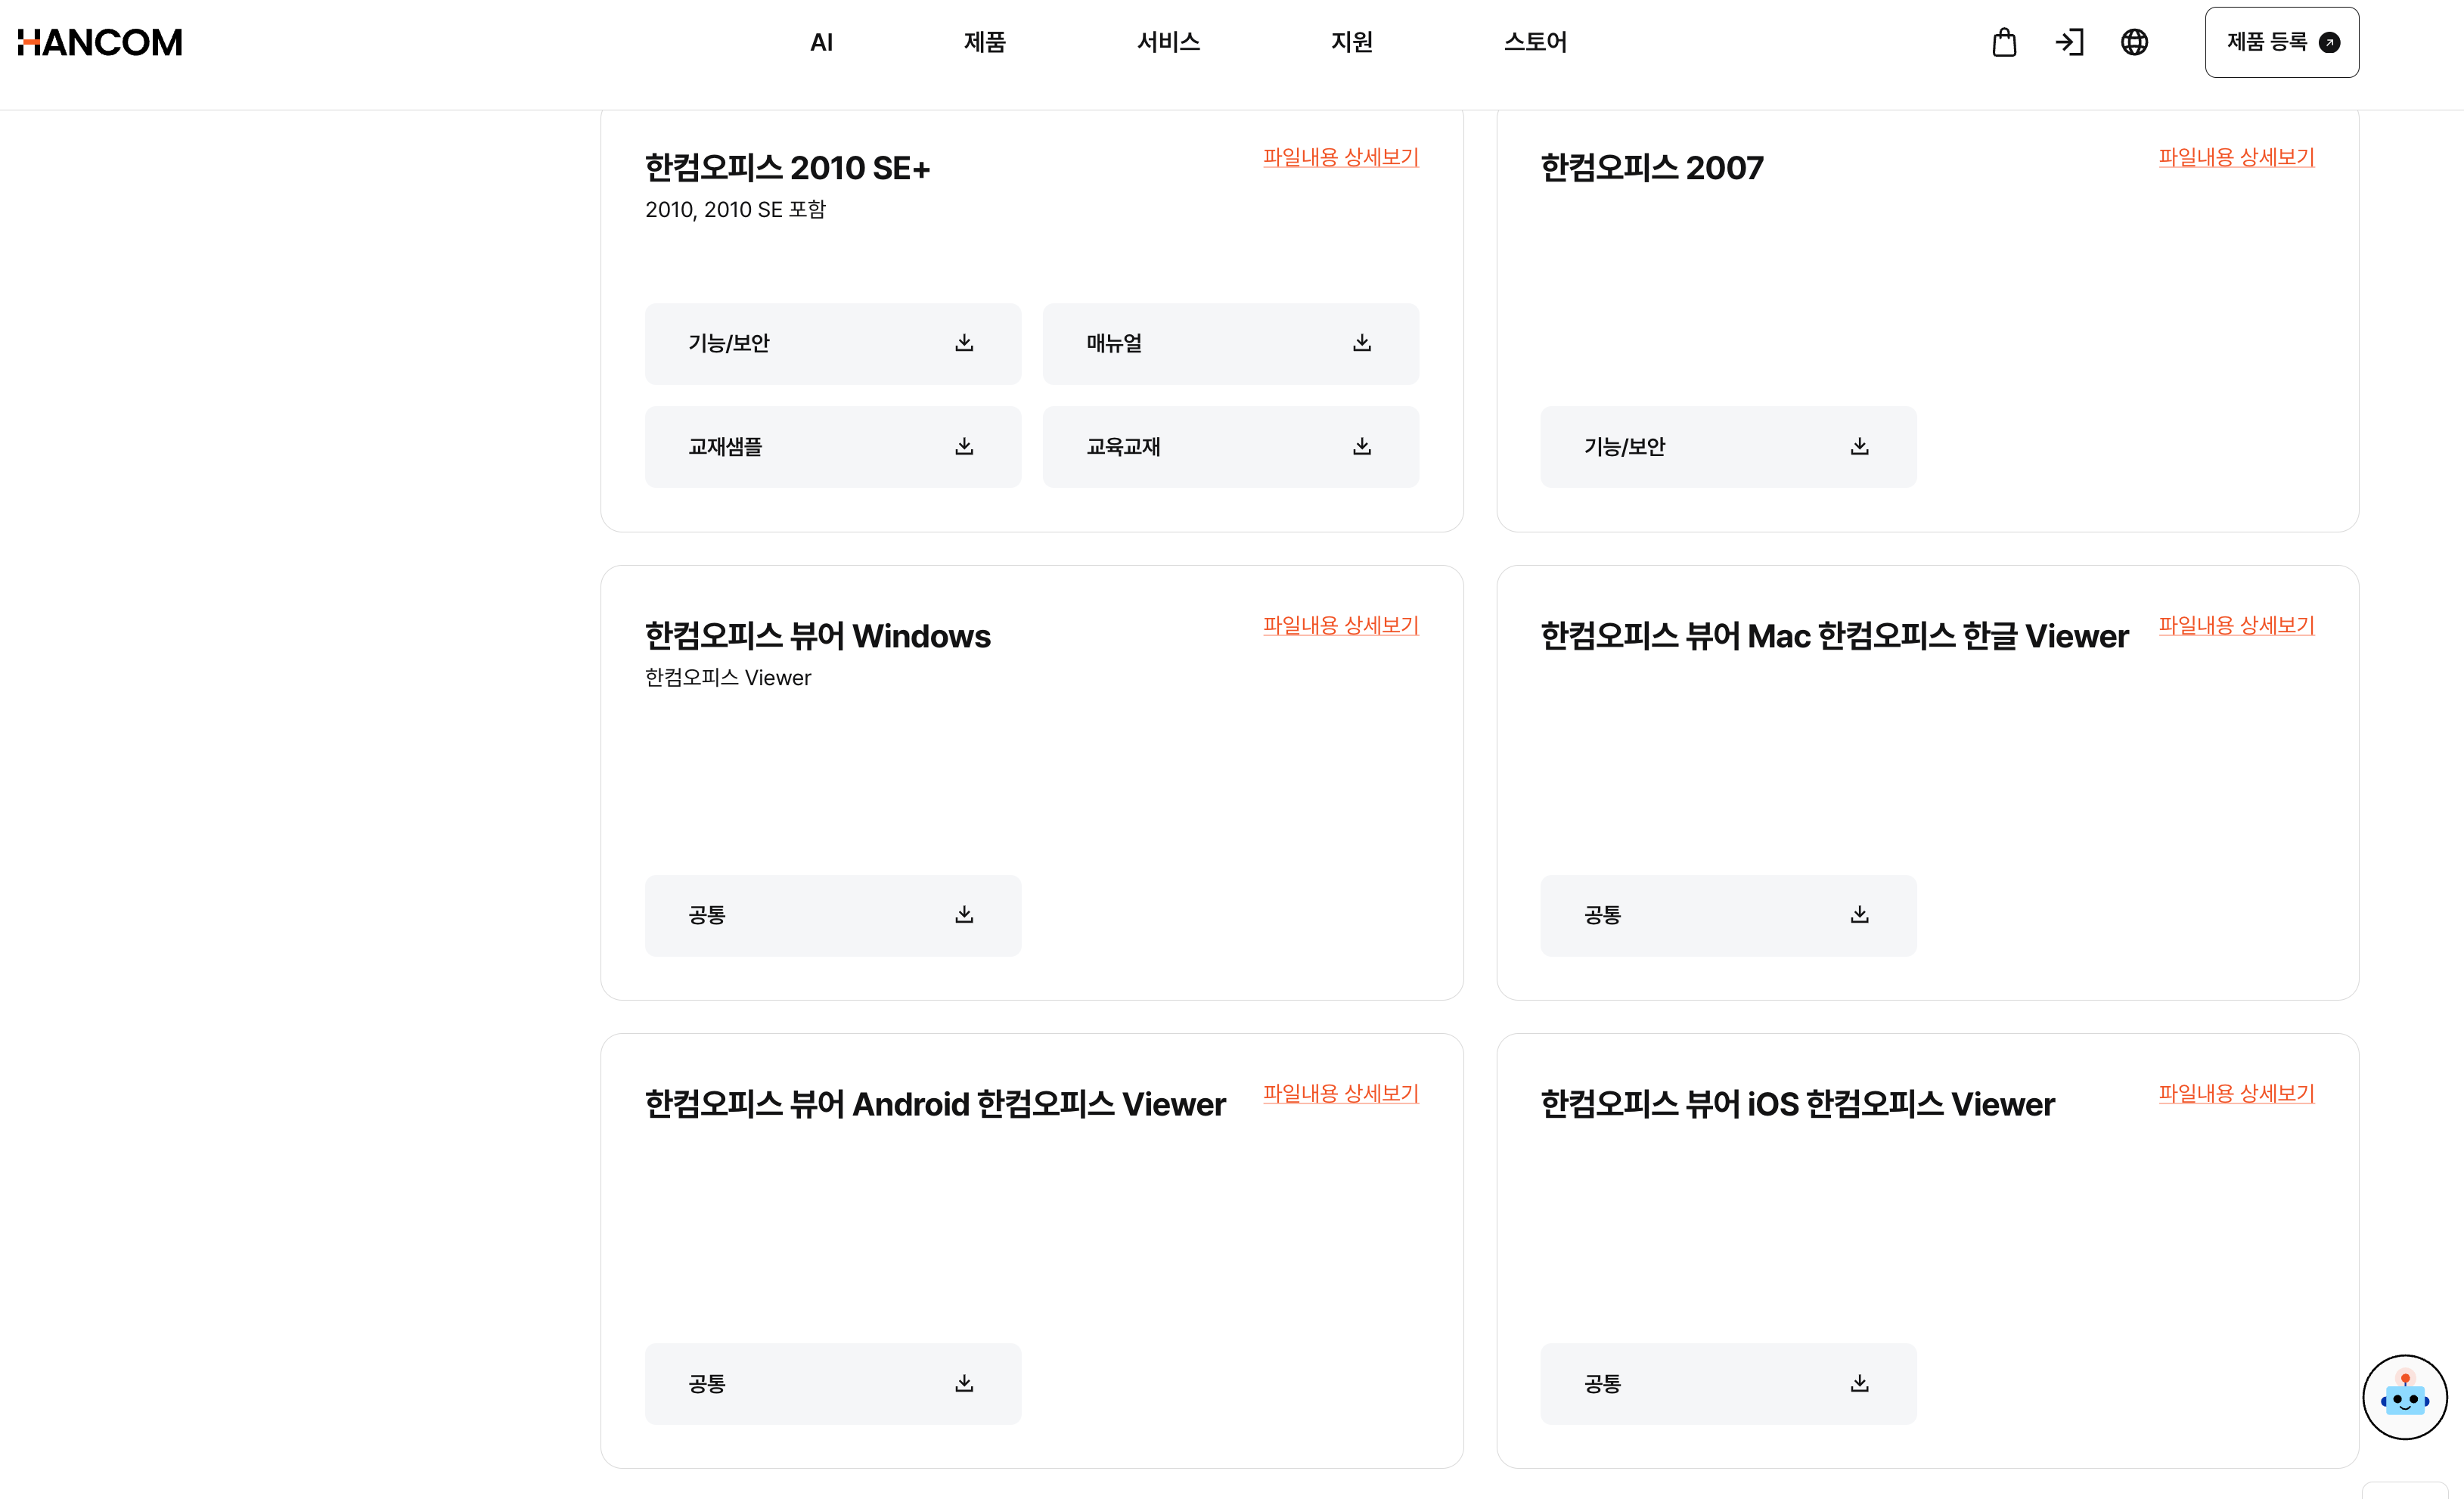Select the AI navigation tab
2464x1499 pixels.
coord(822,42)
